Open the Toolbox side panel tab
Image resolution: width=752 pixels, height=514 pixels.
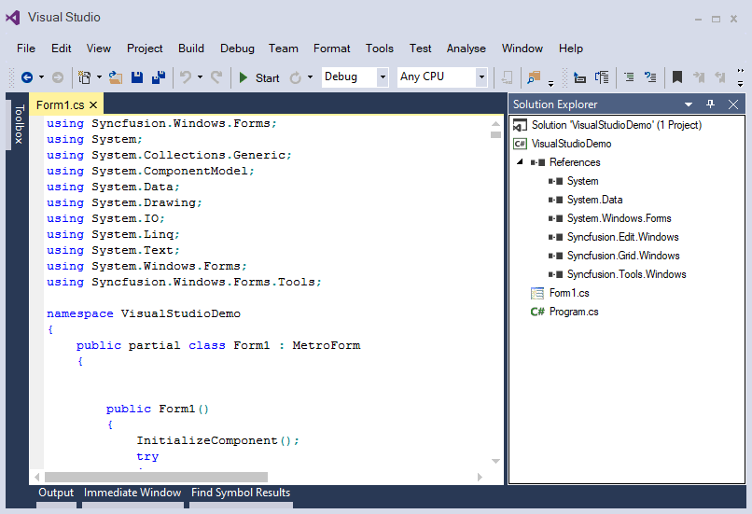click(x=20, y=124)
